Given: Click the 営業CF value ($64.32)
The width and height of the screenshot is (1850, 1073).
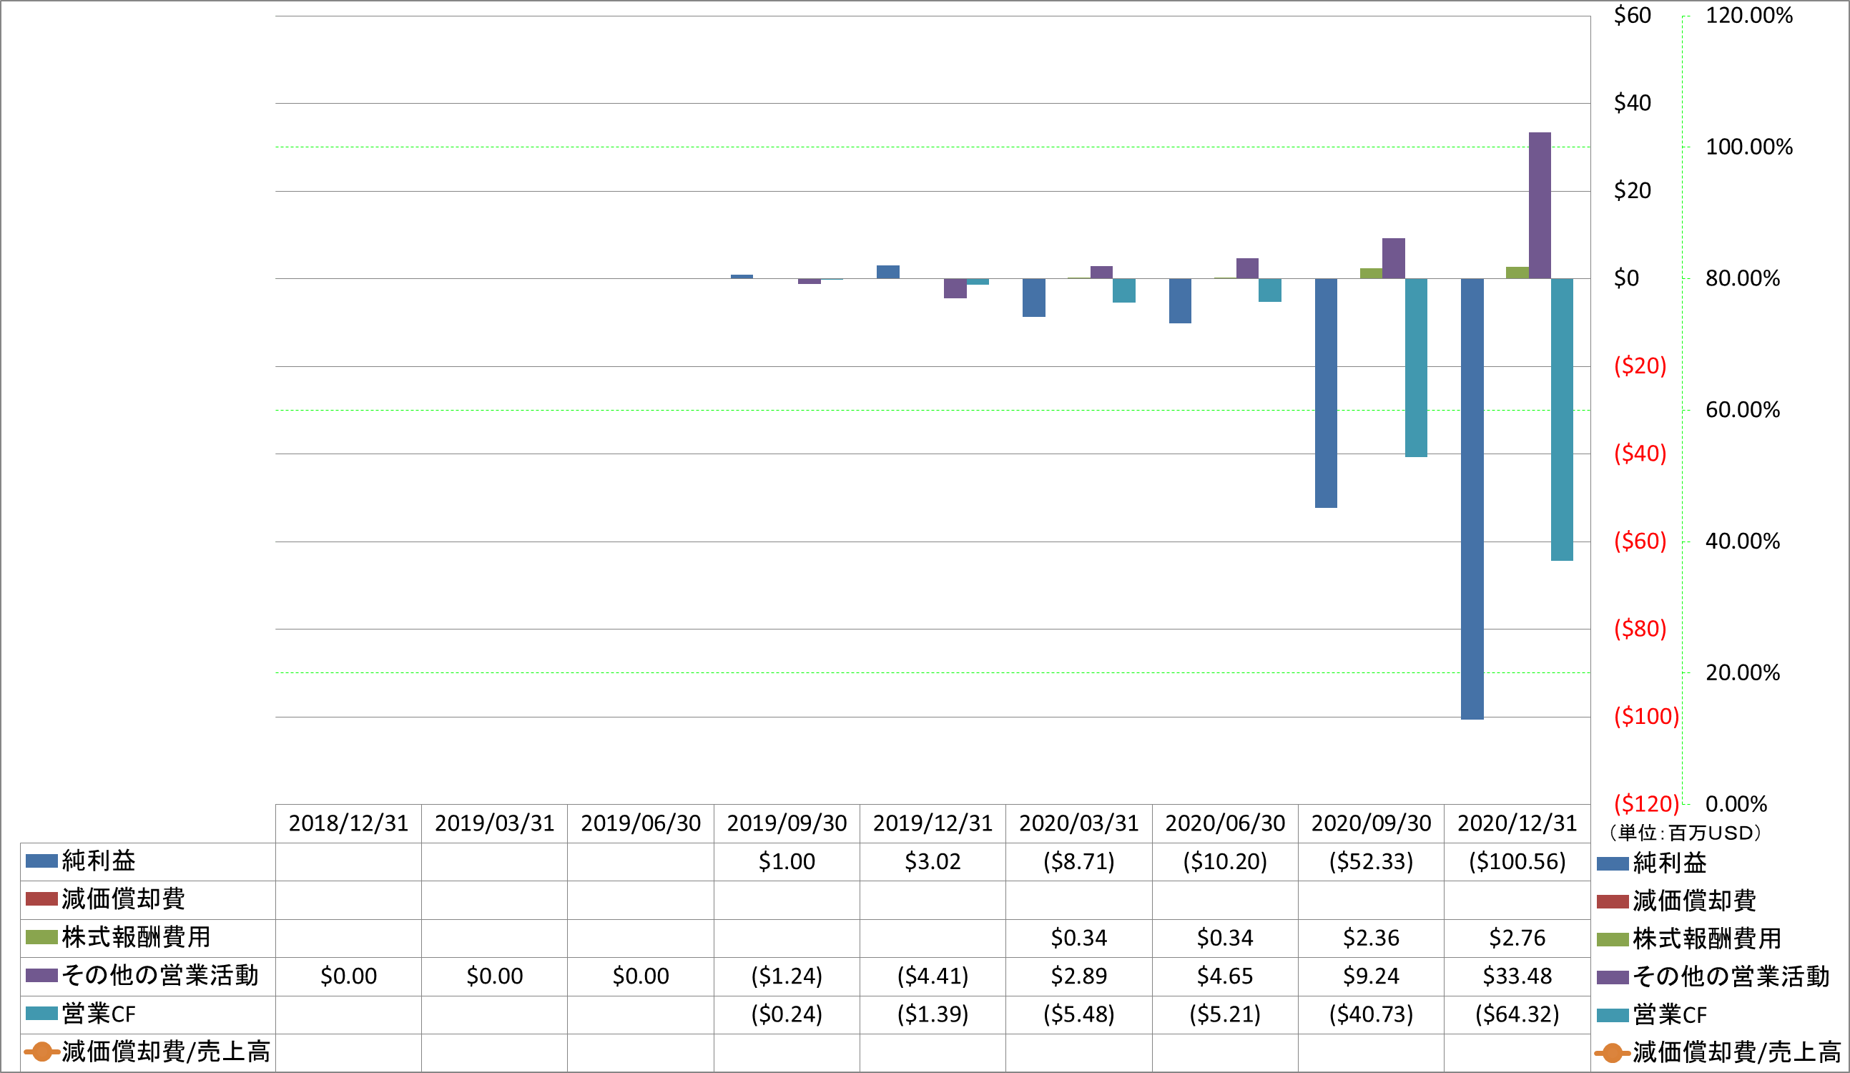Looking at the screenshot, I should coord(1517,1014).
